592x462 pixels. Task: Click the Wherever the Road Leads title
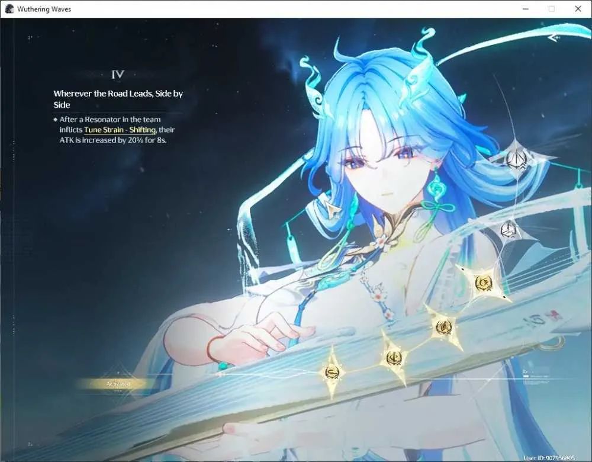tap(118, 99)
